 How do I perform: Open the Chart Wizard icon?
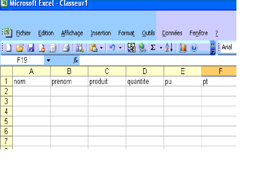click(183, 48)
